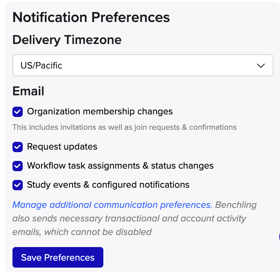280x272 pixels.
Task: Click Study events & configured notifications label
Action: pyautogui.click(x=108, y=185)
